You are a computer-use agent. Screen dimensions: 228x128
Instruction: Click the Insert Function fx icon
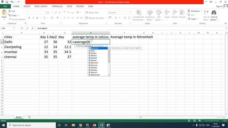(x=32, y=28)
